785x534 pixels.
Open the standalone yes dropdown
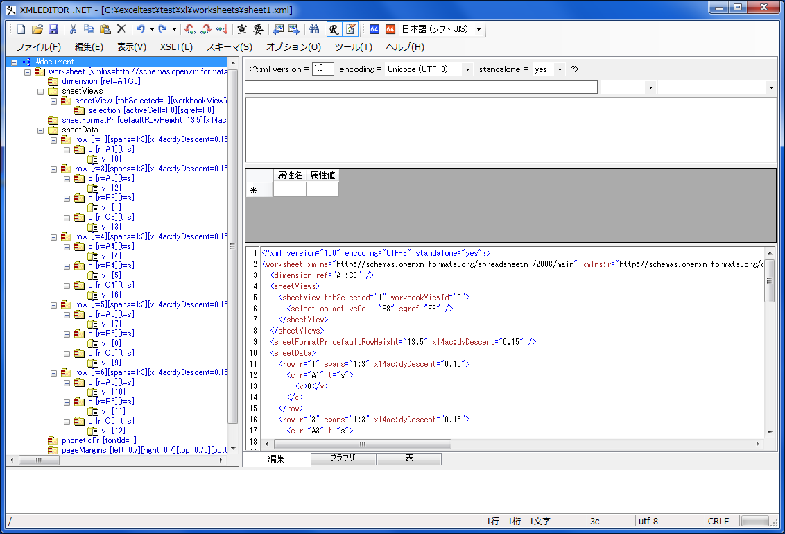click(559, 69)
